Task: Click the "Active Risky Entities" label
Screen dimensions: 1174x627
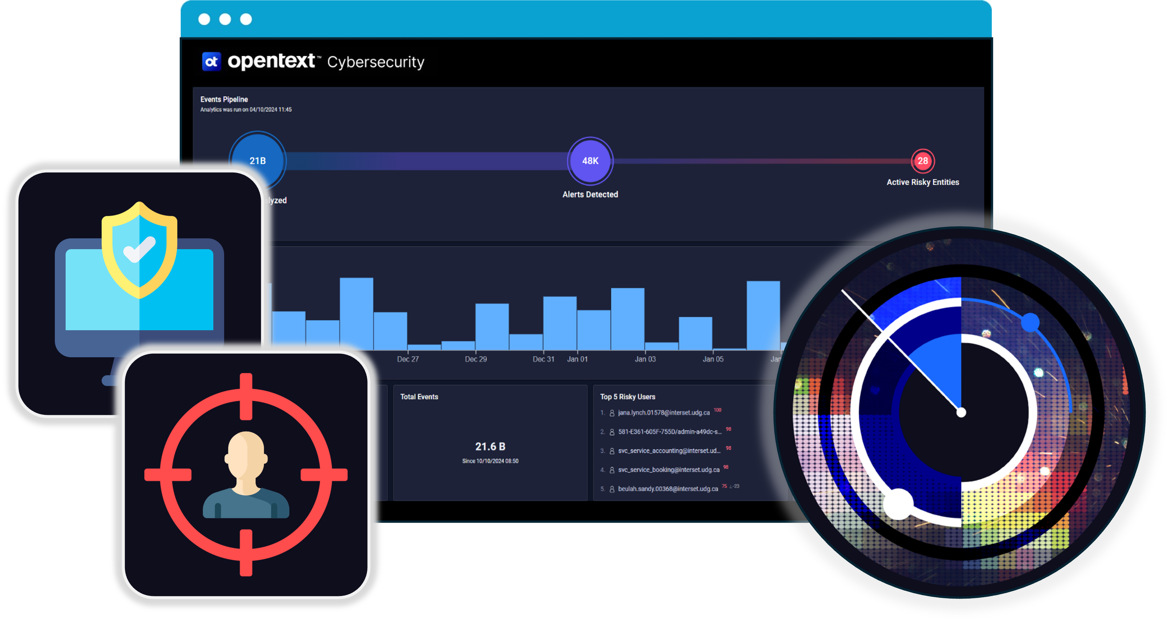Action: [x=922, y=182]
